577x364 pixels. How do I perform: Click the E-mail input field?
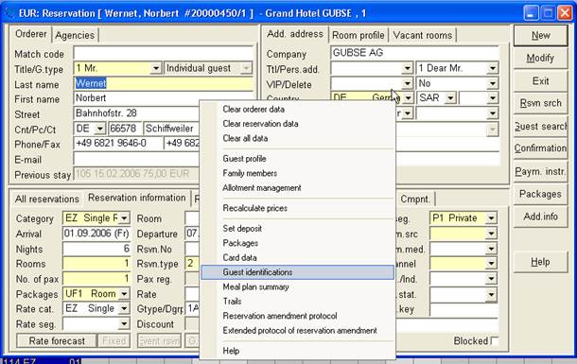[x=136, y=159]
